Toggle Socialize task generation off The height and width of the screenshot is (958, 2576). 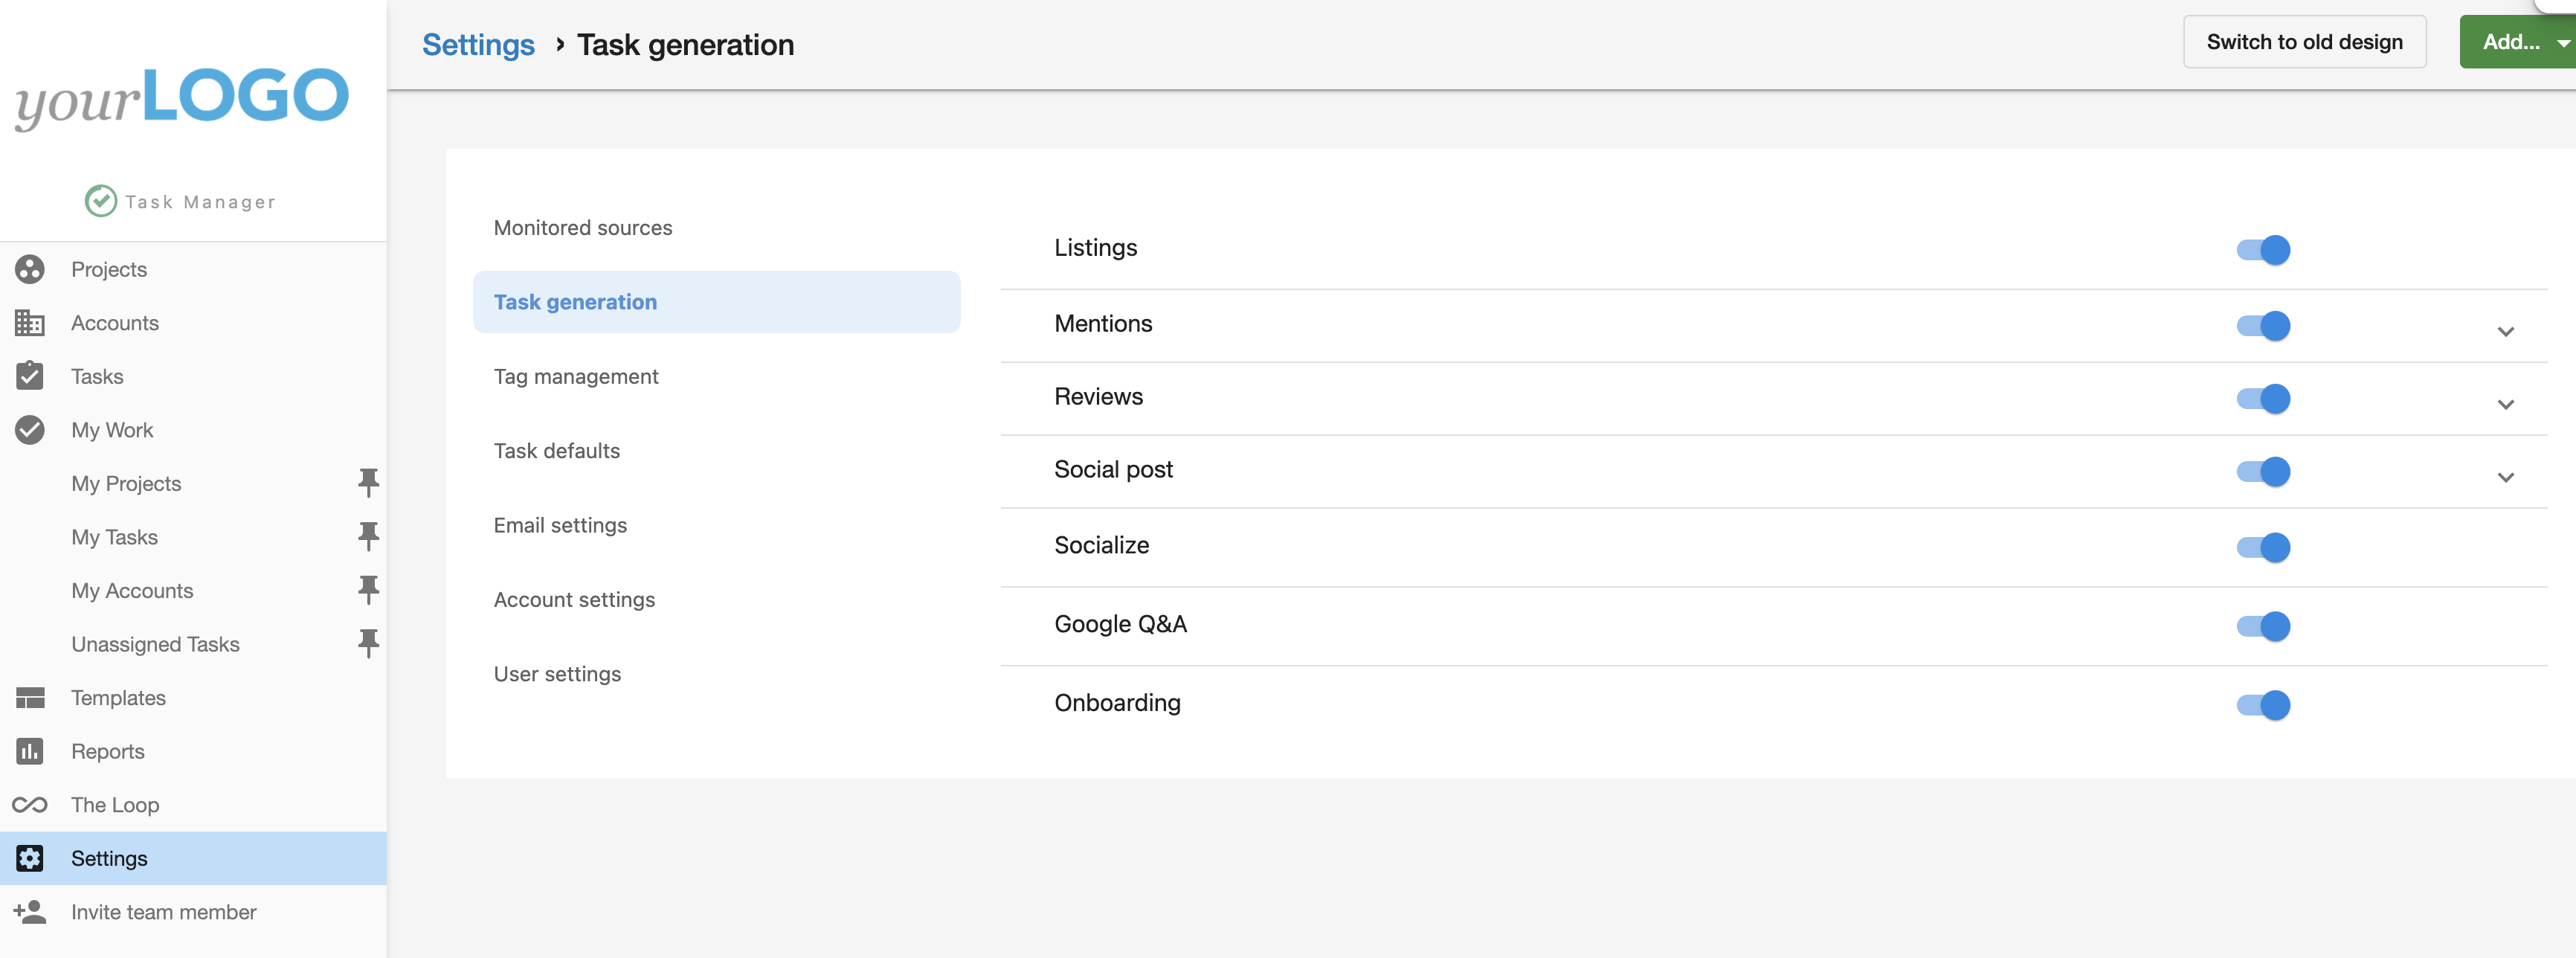click(x=2264, y=547)
